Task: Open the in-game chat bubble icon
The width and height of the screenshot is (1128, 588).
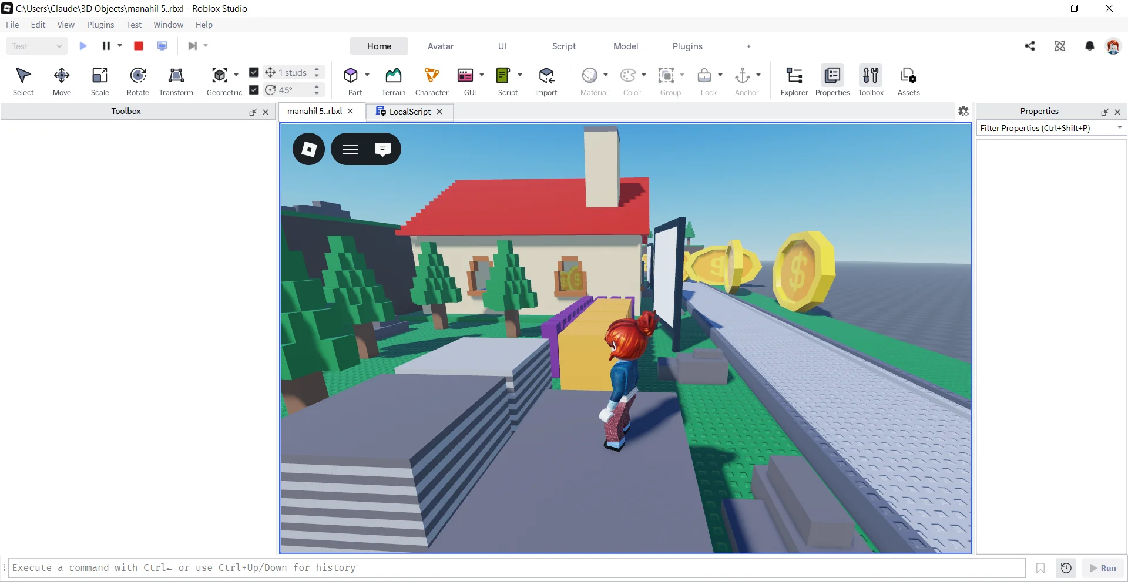Action: click(382, 149)
